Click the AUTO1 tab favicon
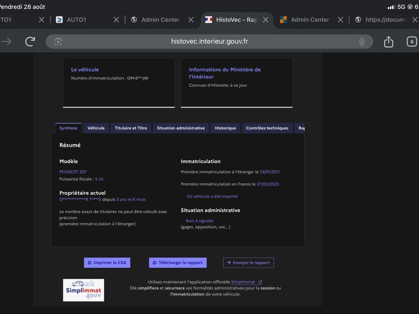 (x=59, y=19)
